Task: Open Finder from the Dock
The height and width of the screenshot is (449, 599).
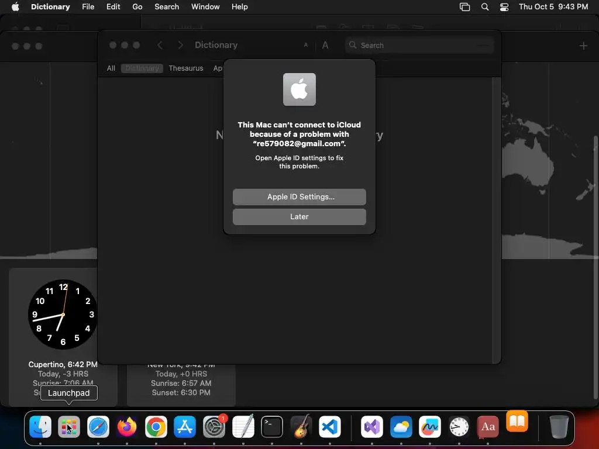Action: click(40, 426)
